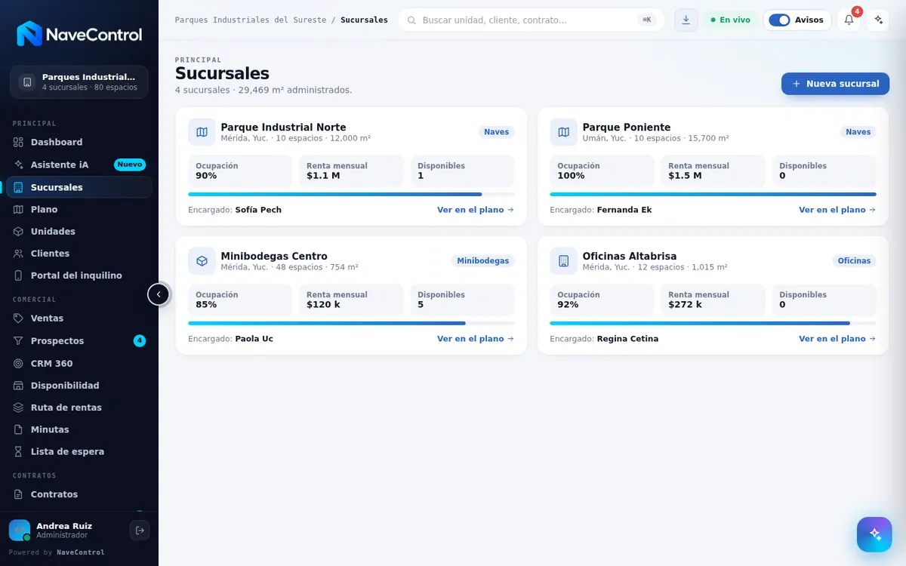906x566 pixels.
Task: Click the CRM 360 target icon
Action: pos(19,363)
